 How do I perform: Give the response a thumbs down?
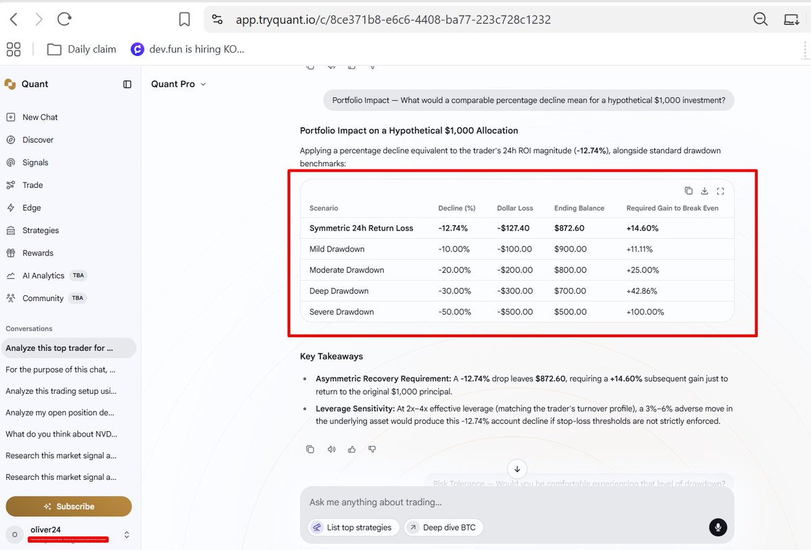(x=372, y=449)
